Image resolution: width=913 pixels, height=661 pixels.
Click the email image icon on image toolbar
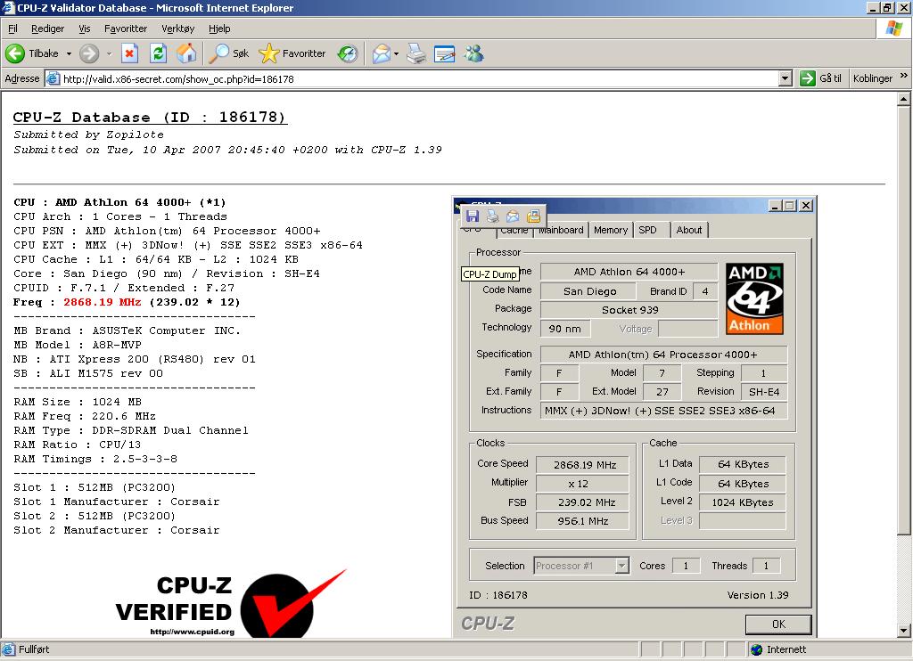(513, 216)
